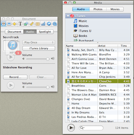Select the Breathless song by Corrs
Image resolution: width=134 pixels, height=135 pixels.
[98, 86]
